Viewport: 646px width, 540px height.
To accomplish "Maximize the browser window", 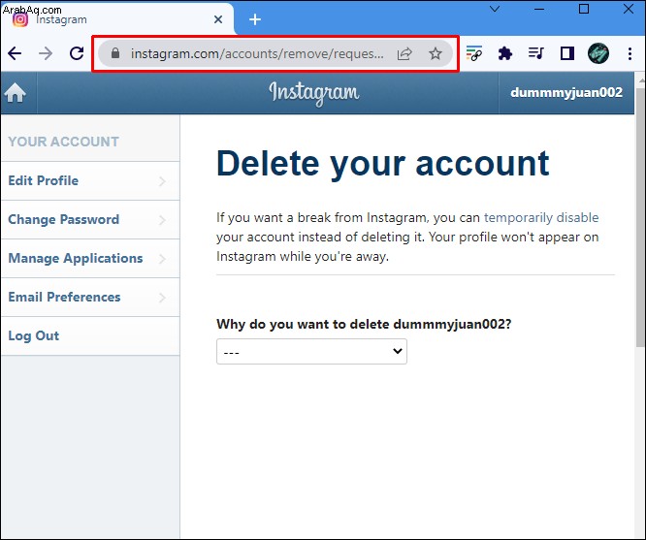I will [x=584, y=9].
